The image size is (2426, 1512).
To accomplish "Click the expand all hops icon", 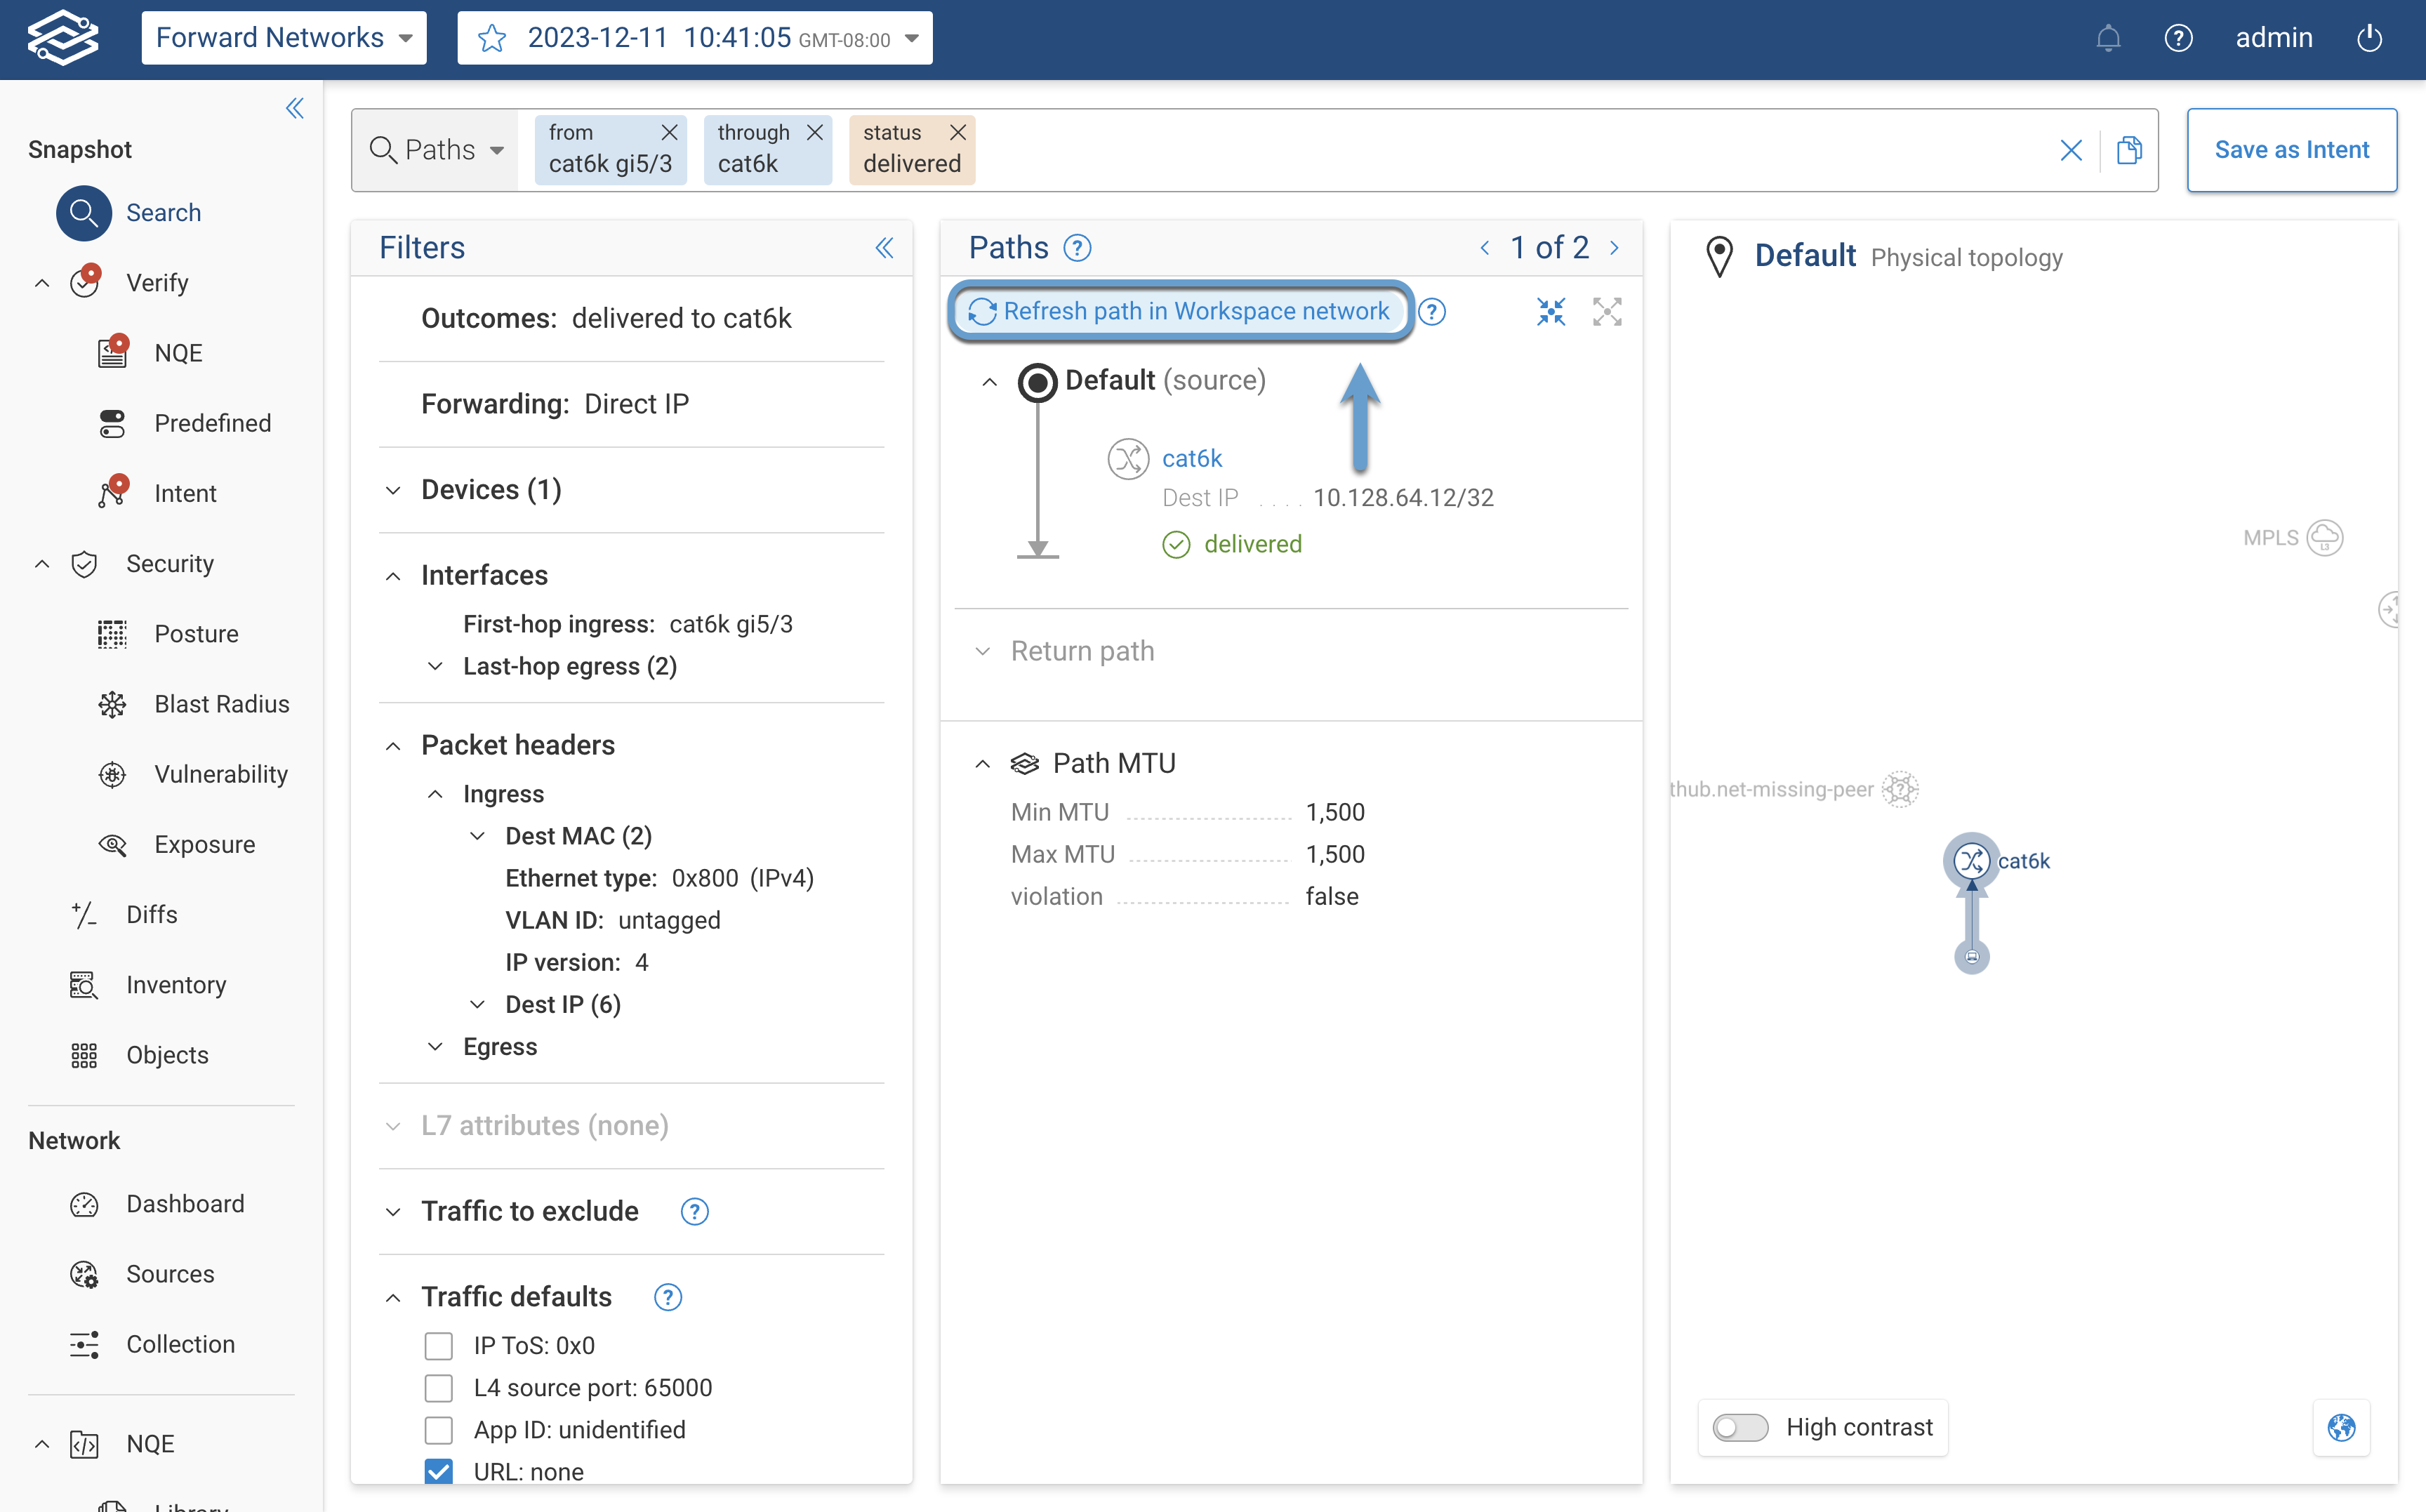I will click(x=1607, y=312).
